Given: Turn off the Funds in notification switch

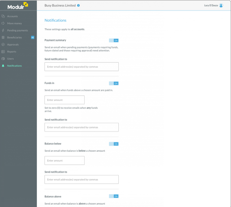Looking at the screenshot, I should coord(114,83).
